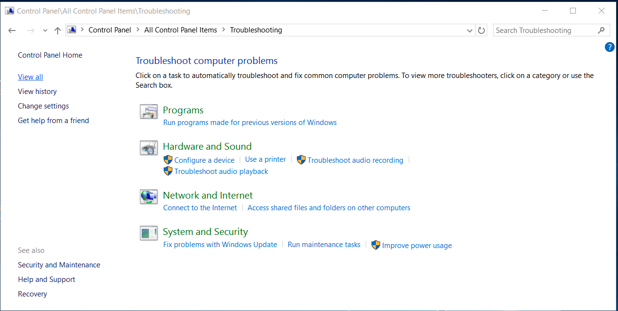Click into the Search Troubleshooting field
Image resolution: width=618 pixels, height=311 pixels.
click(x=542, y=31)
